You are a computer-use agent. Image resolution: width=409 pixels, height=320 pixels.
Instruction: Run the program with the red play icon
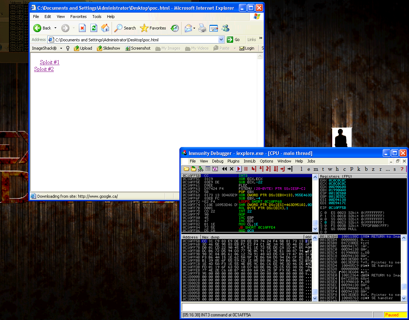[239, 169]
